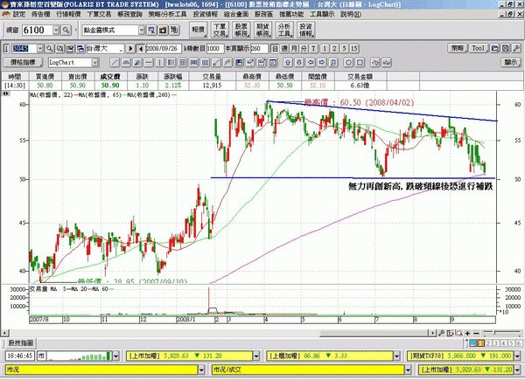525x380 pixels.
Task: Select the circle drawing tool
Action: click(348, 63)
